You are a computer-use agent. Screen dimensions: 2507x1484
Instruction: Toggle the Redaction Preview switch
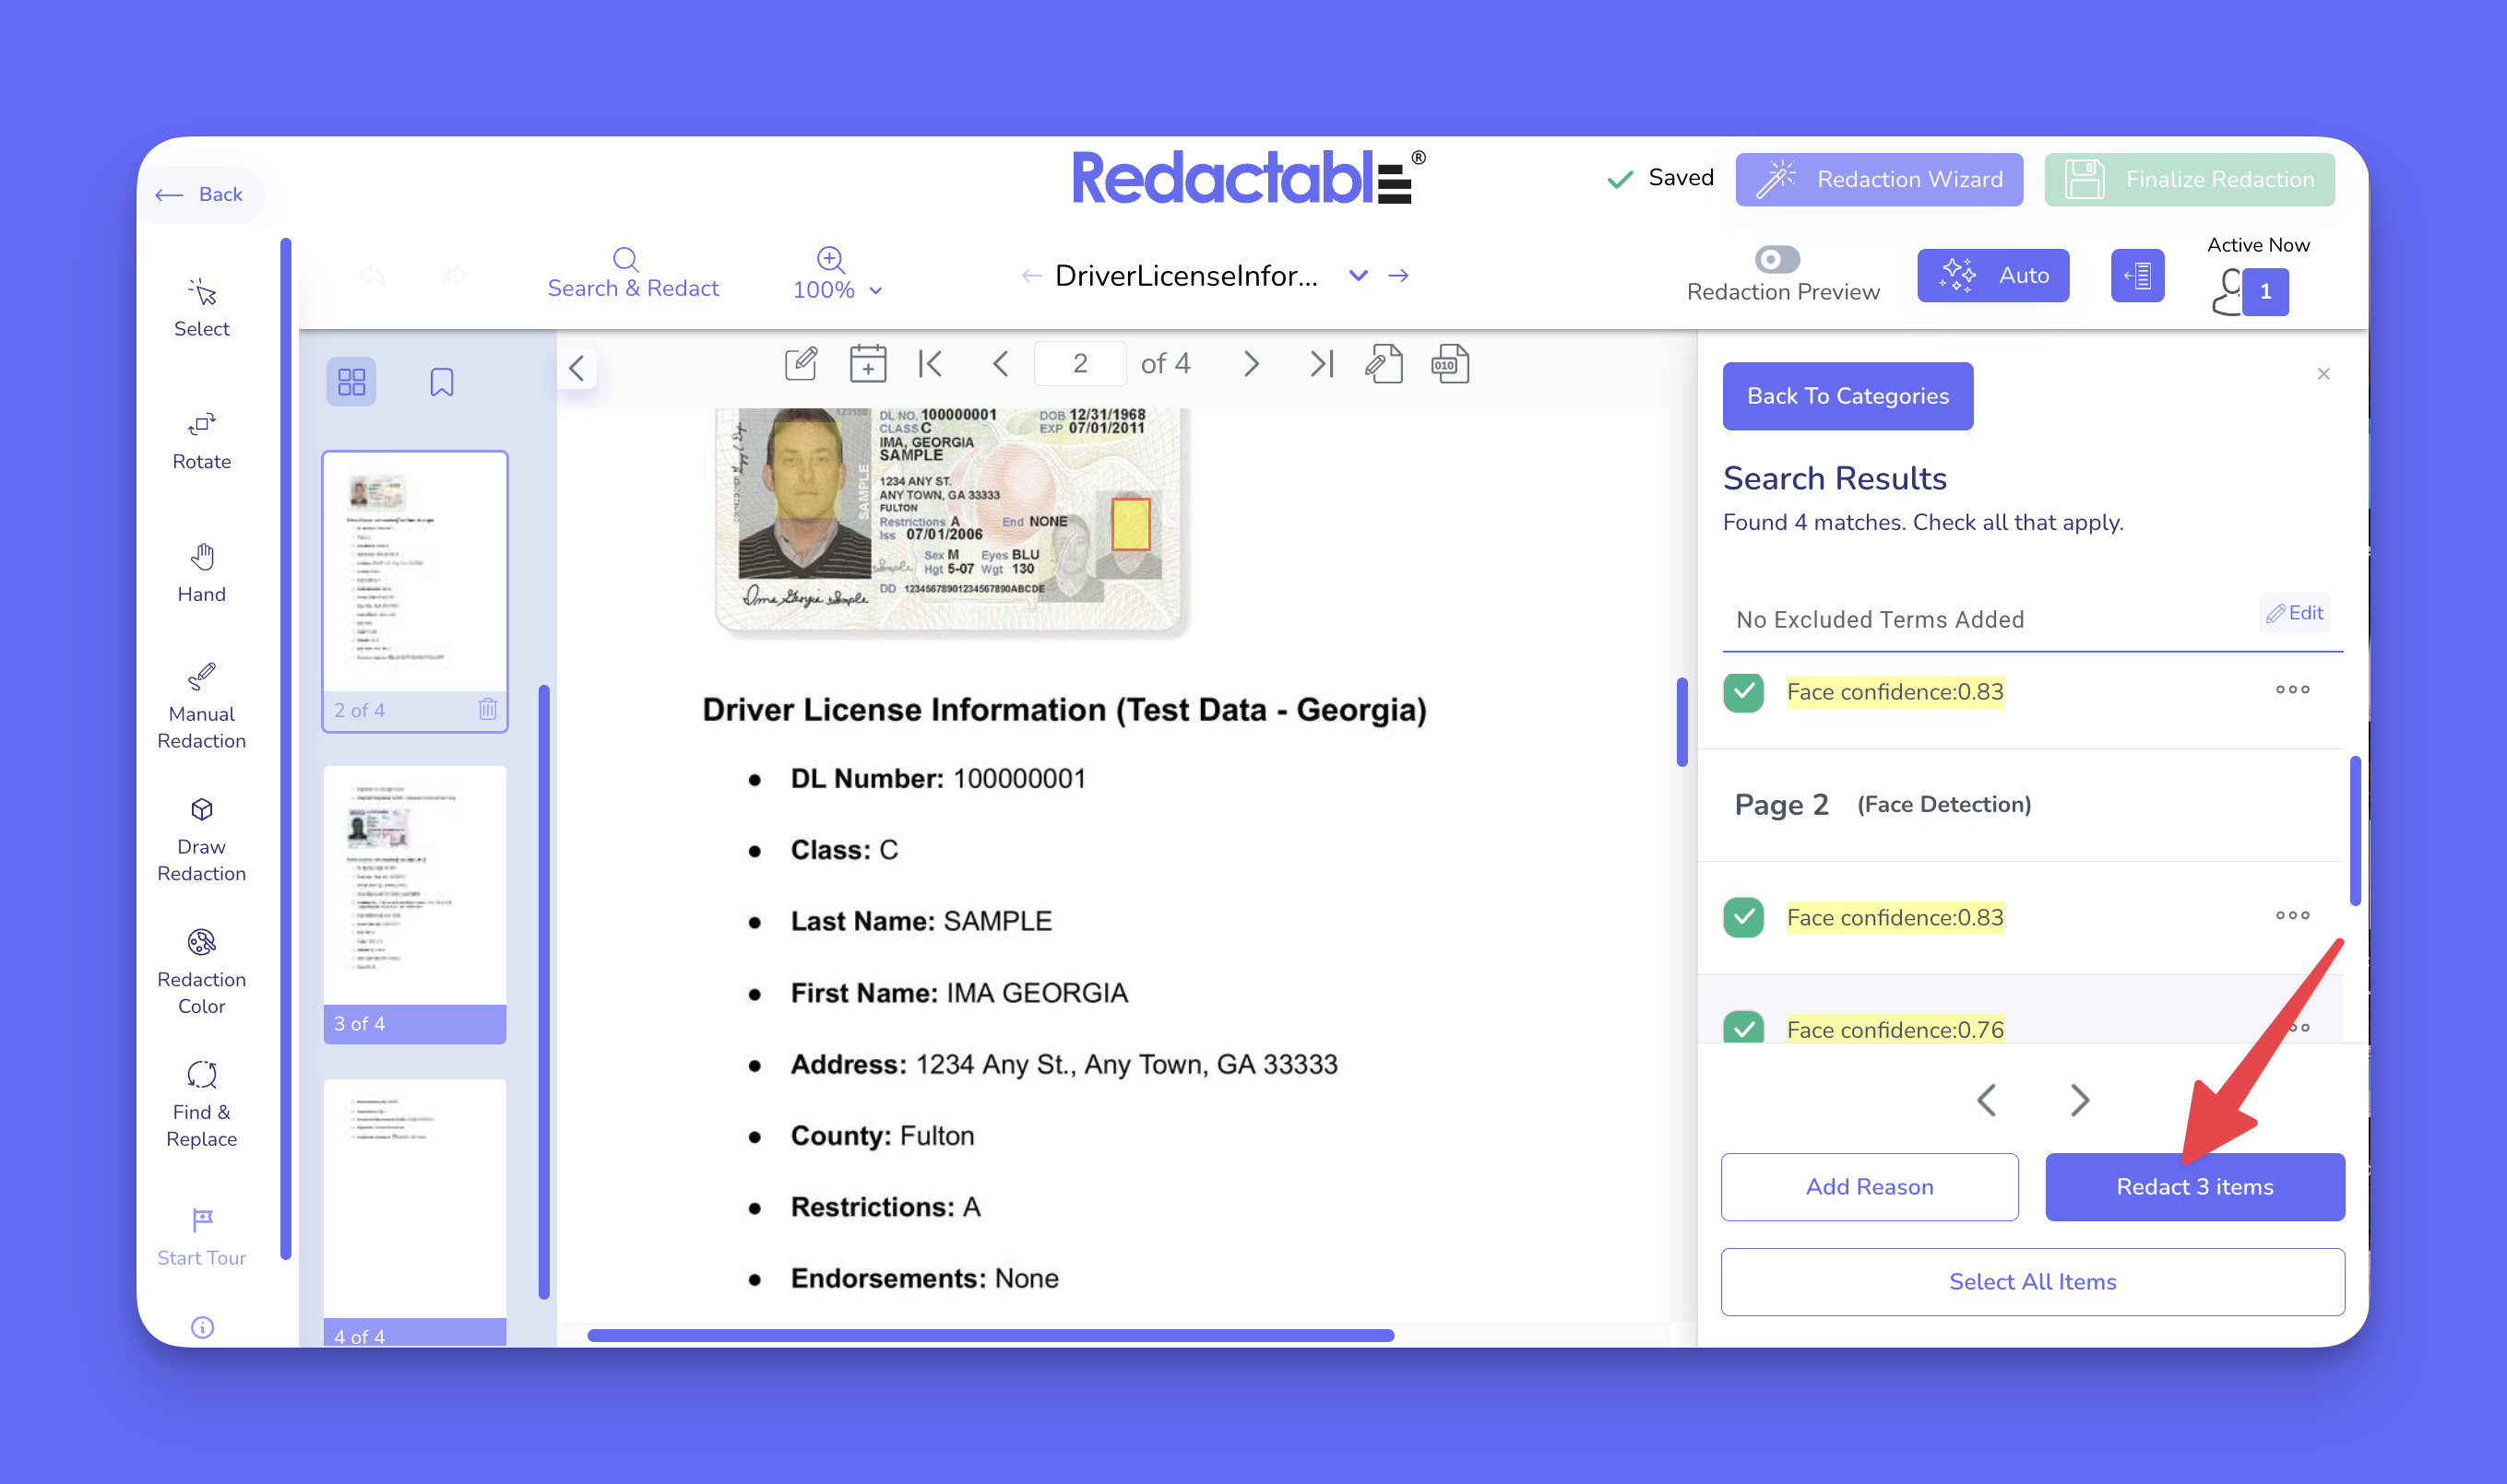click(1776, 260)
